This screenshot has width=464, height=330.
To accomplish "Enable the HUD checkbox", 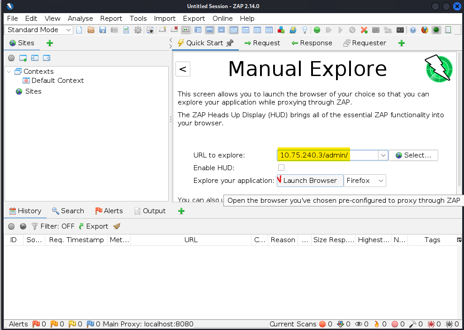I will tap(281, 167).
